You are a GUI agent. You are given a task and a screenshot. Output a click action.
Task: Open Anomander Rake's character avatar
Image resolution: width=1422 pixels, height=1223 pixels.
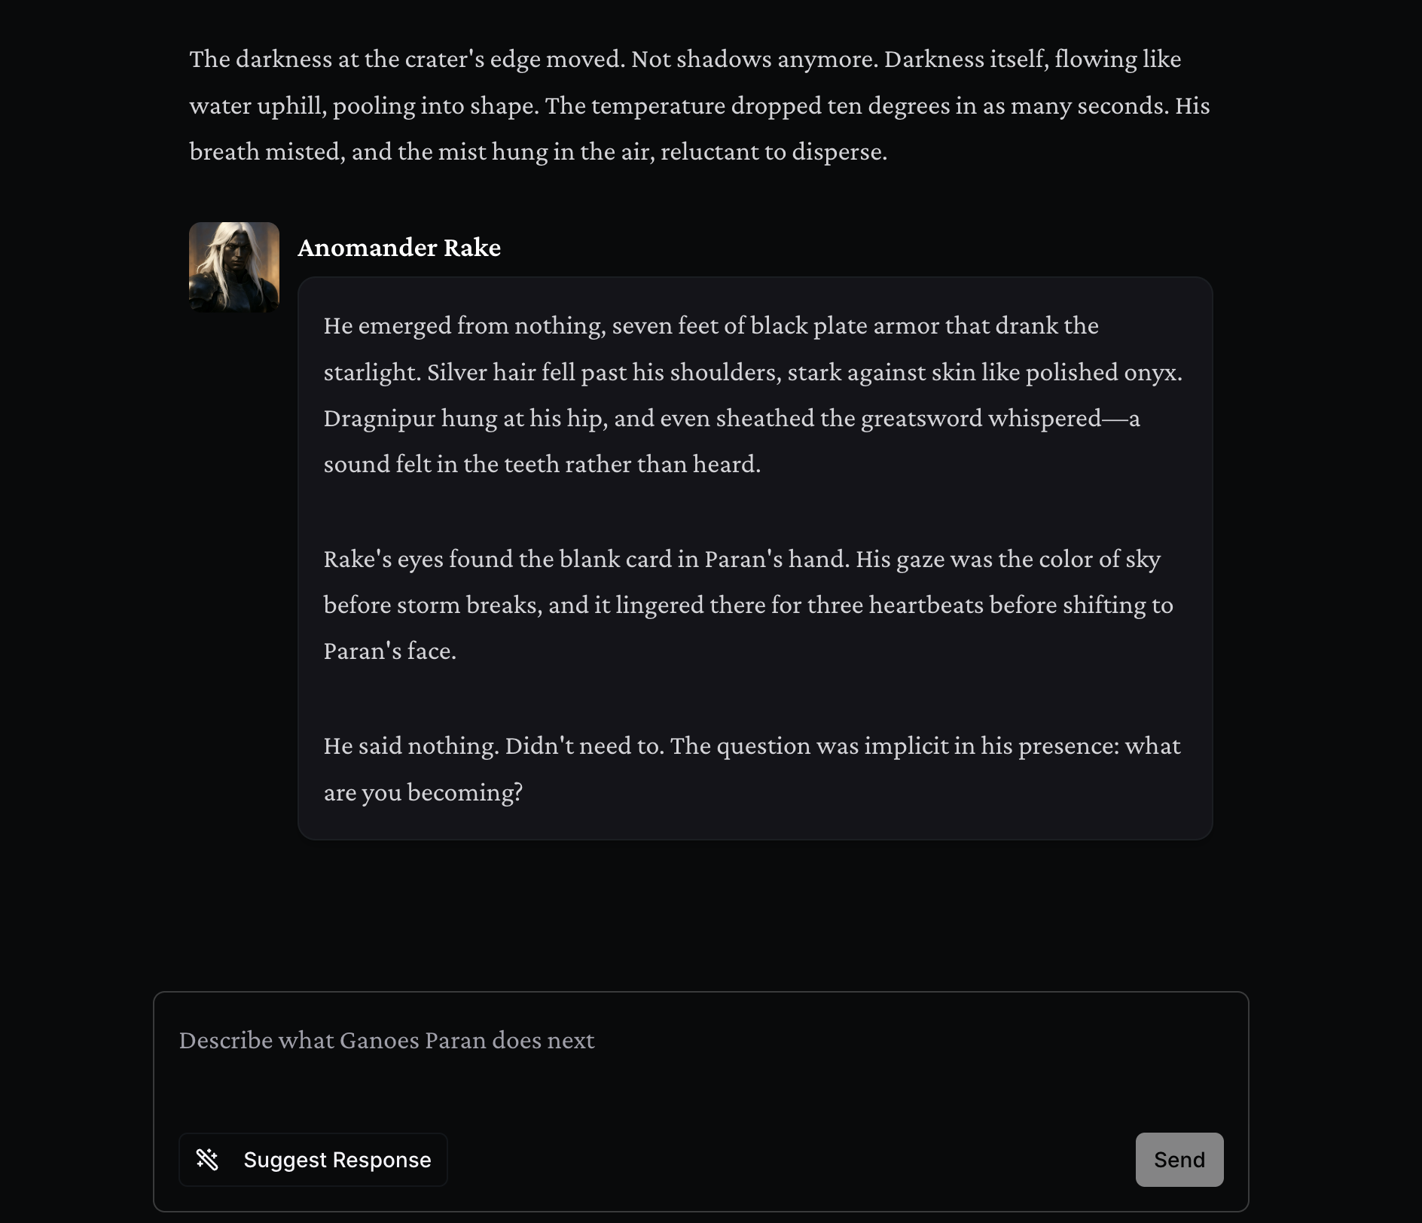coord(233,267)
